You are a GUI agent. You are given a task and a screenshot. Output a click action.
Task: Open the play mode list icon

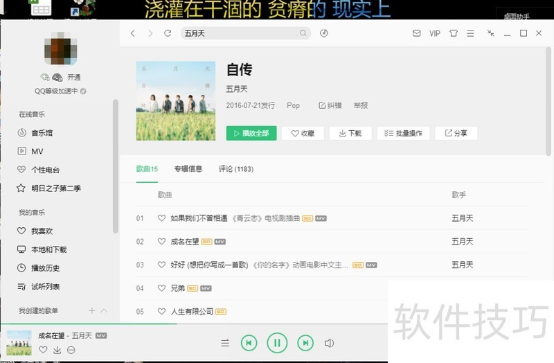225,343
